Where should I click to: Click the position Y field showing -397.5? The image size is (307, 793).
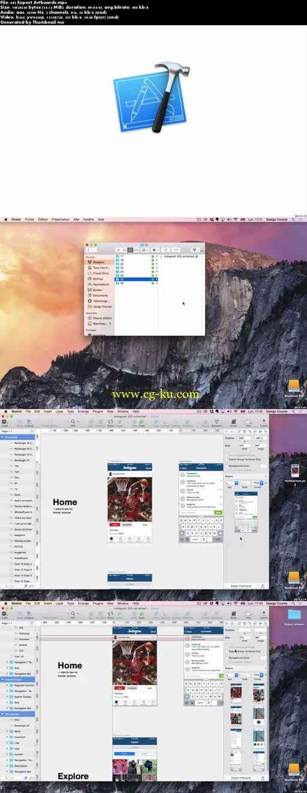260,438
